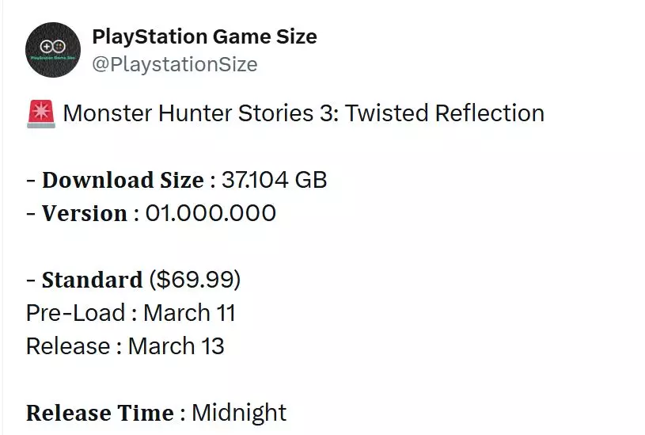Click the "Release" label before March 13
The width and height of the screenshot is (645, 435).
pyautogui.click(x=68, y=346)
